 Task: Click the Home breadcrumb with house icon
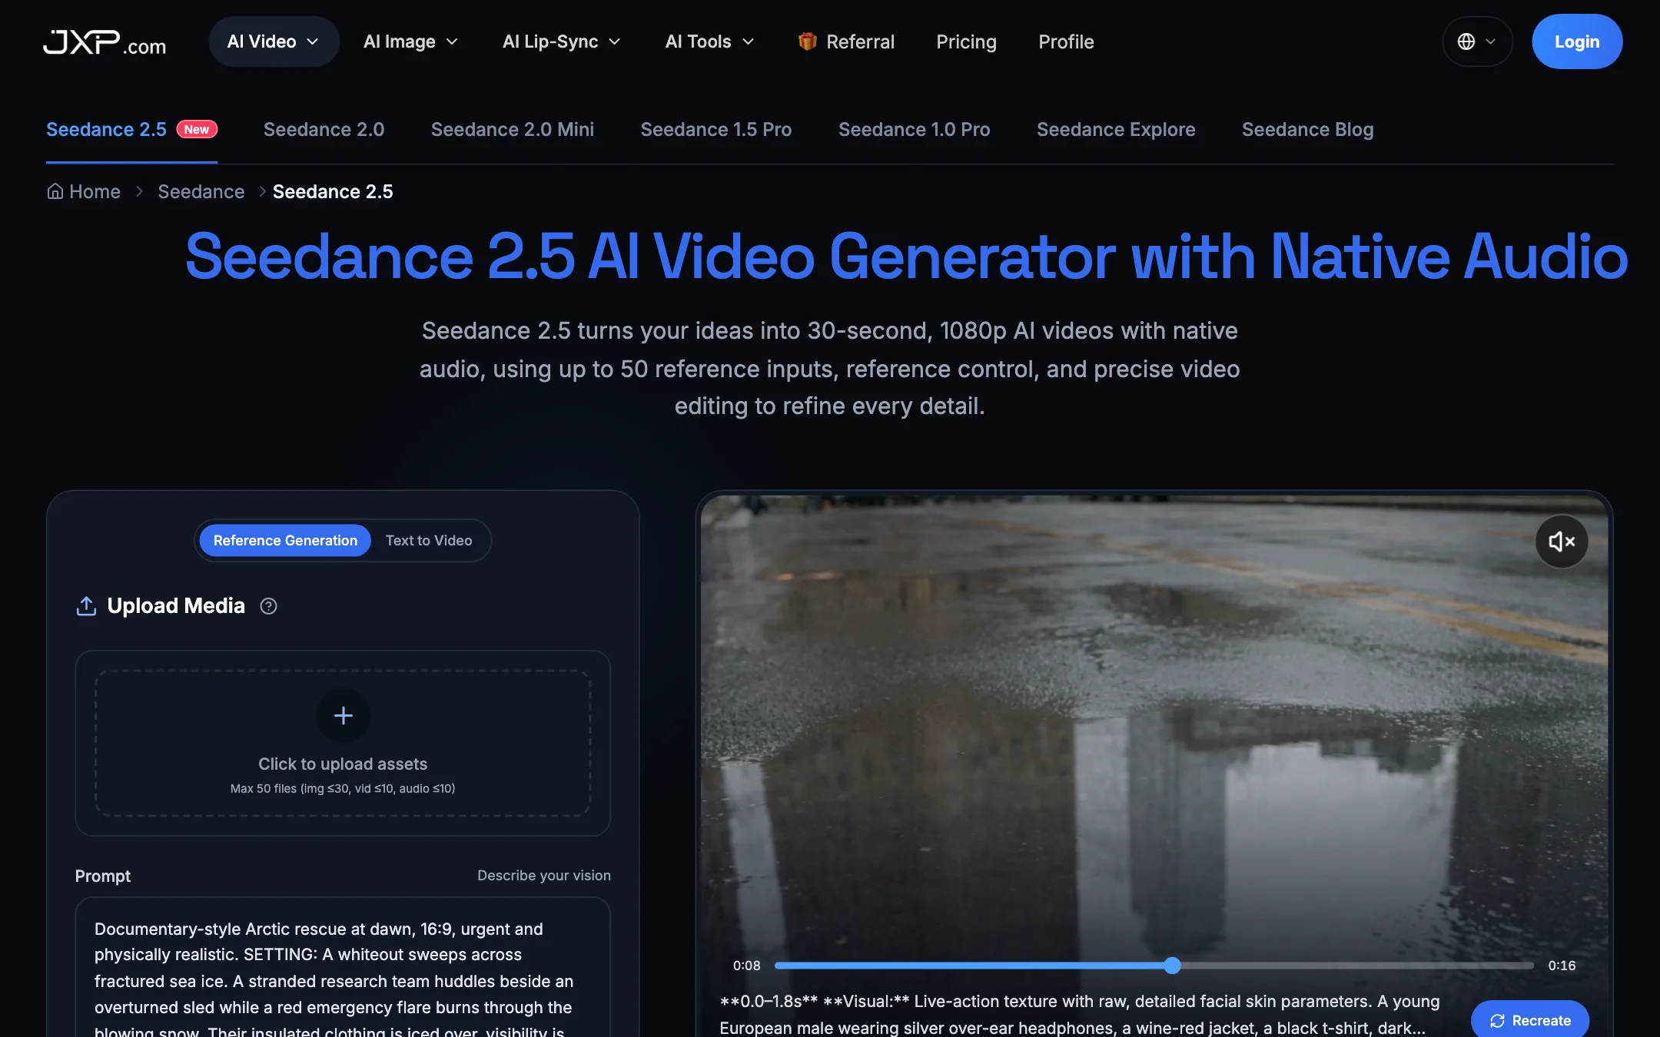(x=84, y=191)
